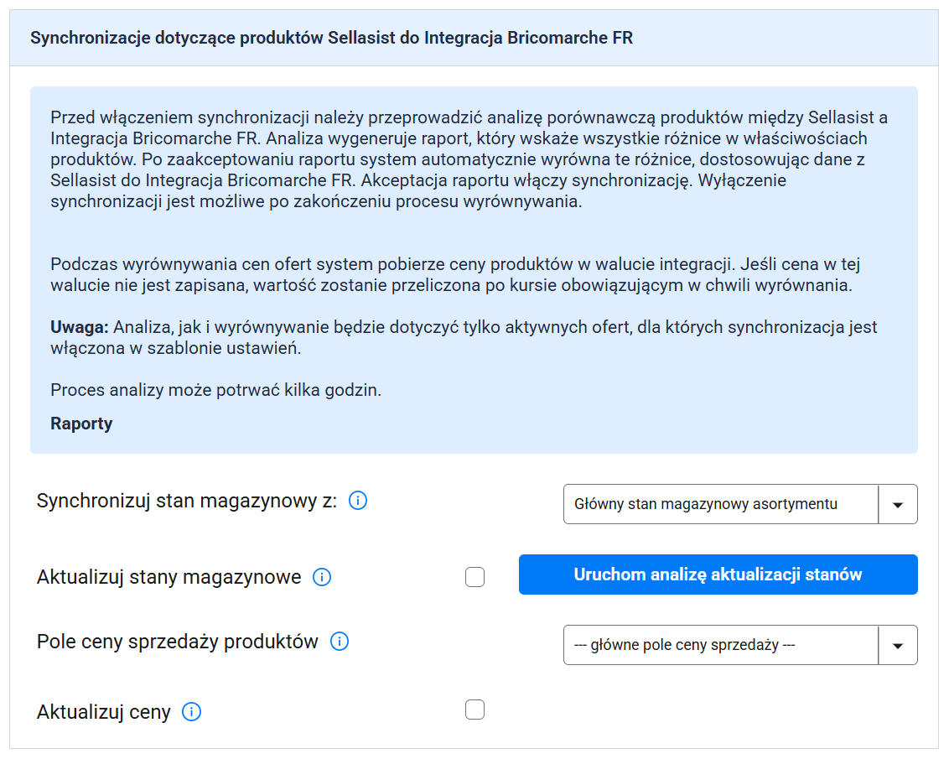Image resolution: width=949 pixels, height=759 pixels.
Task: Open the główne pole ceny sprzedaży dropdown
Action: (x=720, y=645)
